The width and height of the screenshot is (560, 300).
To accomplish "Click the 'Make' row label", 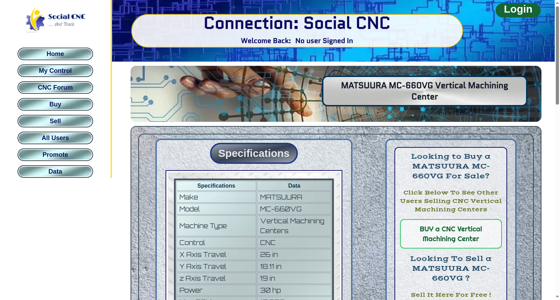I will 216,197.
